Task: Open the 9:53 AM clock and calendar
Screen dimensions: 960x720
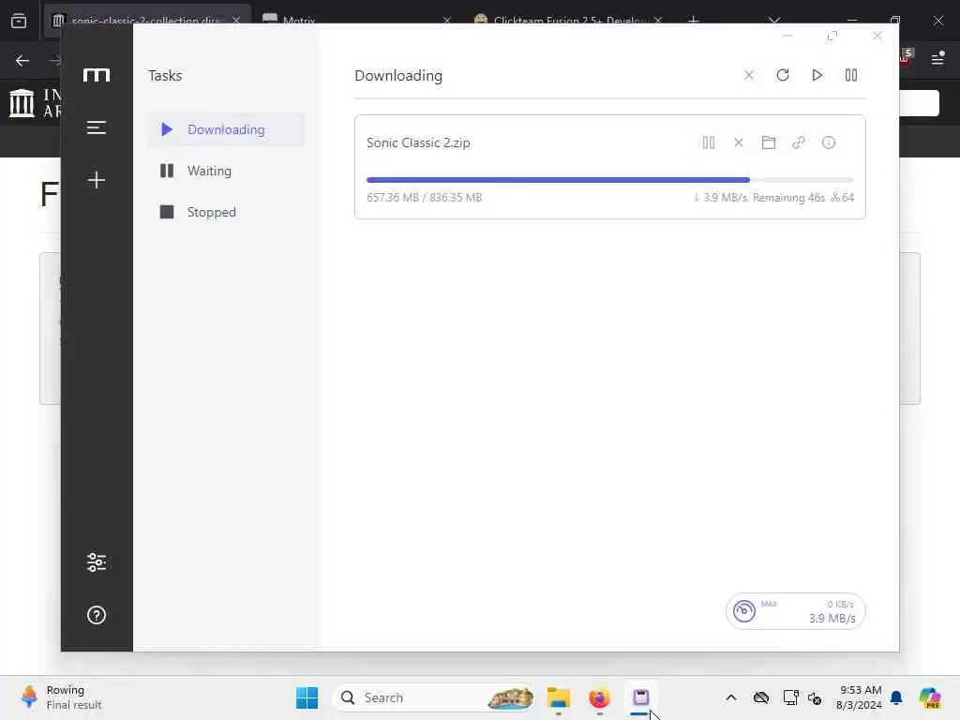Action: pyautogui.click(x=860, y=697)
